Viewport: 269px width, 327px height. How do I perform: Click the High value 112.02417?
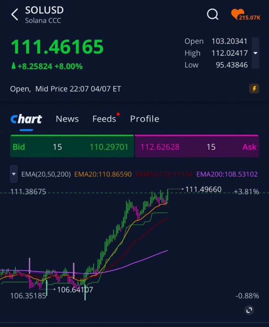coord(230,53)
